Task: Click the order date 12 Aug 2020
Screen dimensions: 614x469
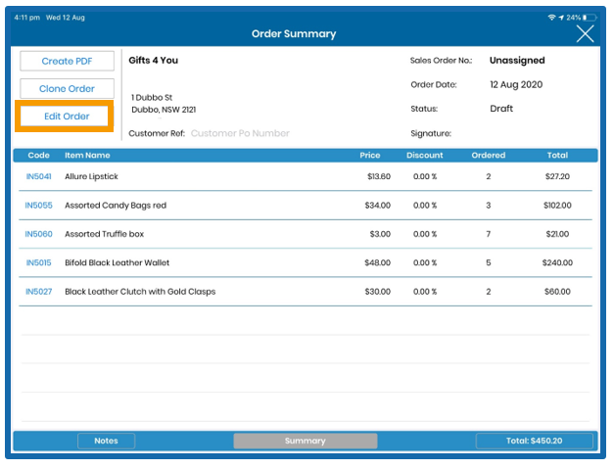Action: click(516, 84)
